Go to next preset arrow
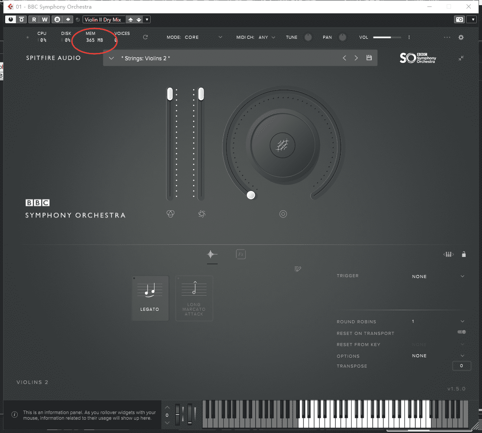This screenshot has height=433, width=482. tap(356, 58)
